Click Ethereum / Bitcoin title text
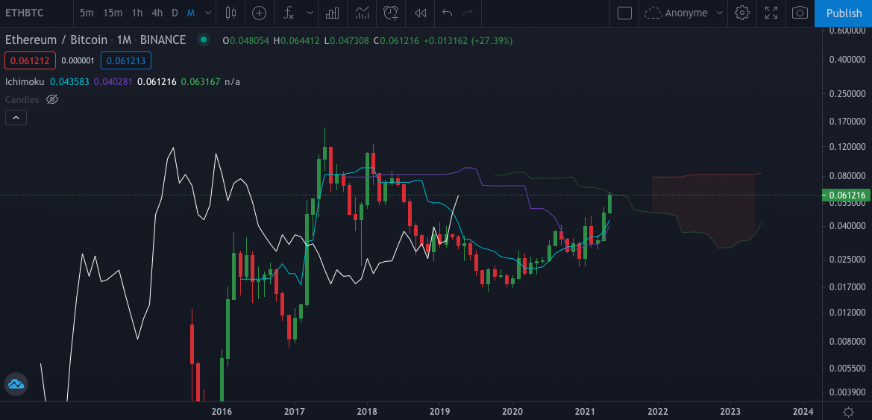872x420 pixels. tap(56, 40)
